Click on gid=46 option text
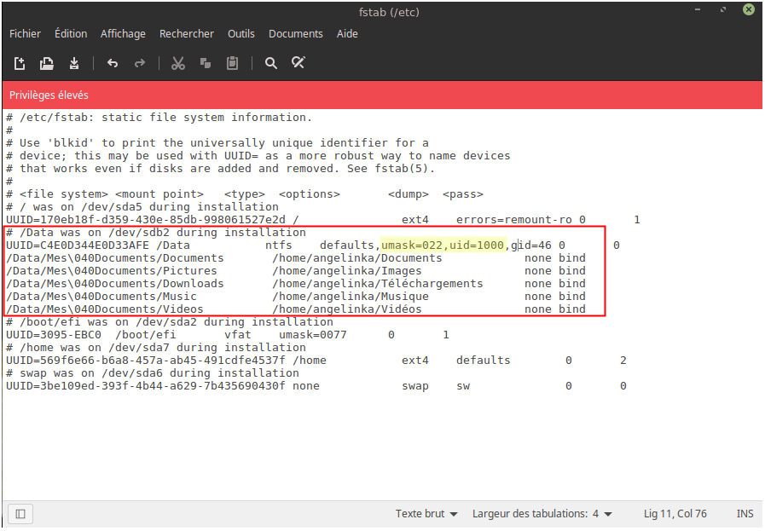This screenshot has height=531, width=765. click(x=530, y=245)
